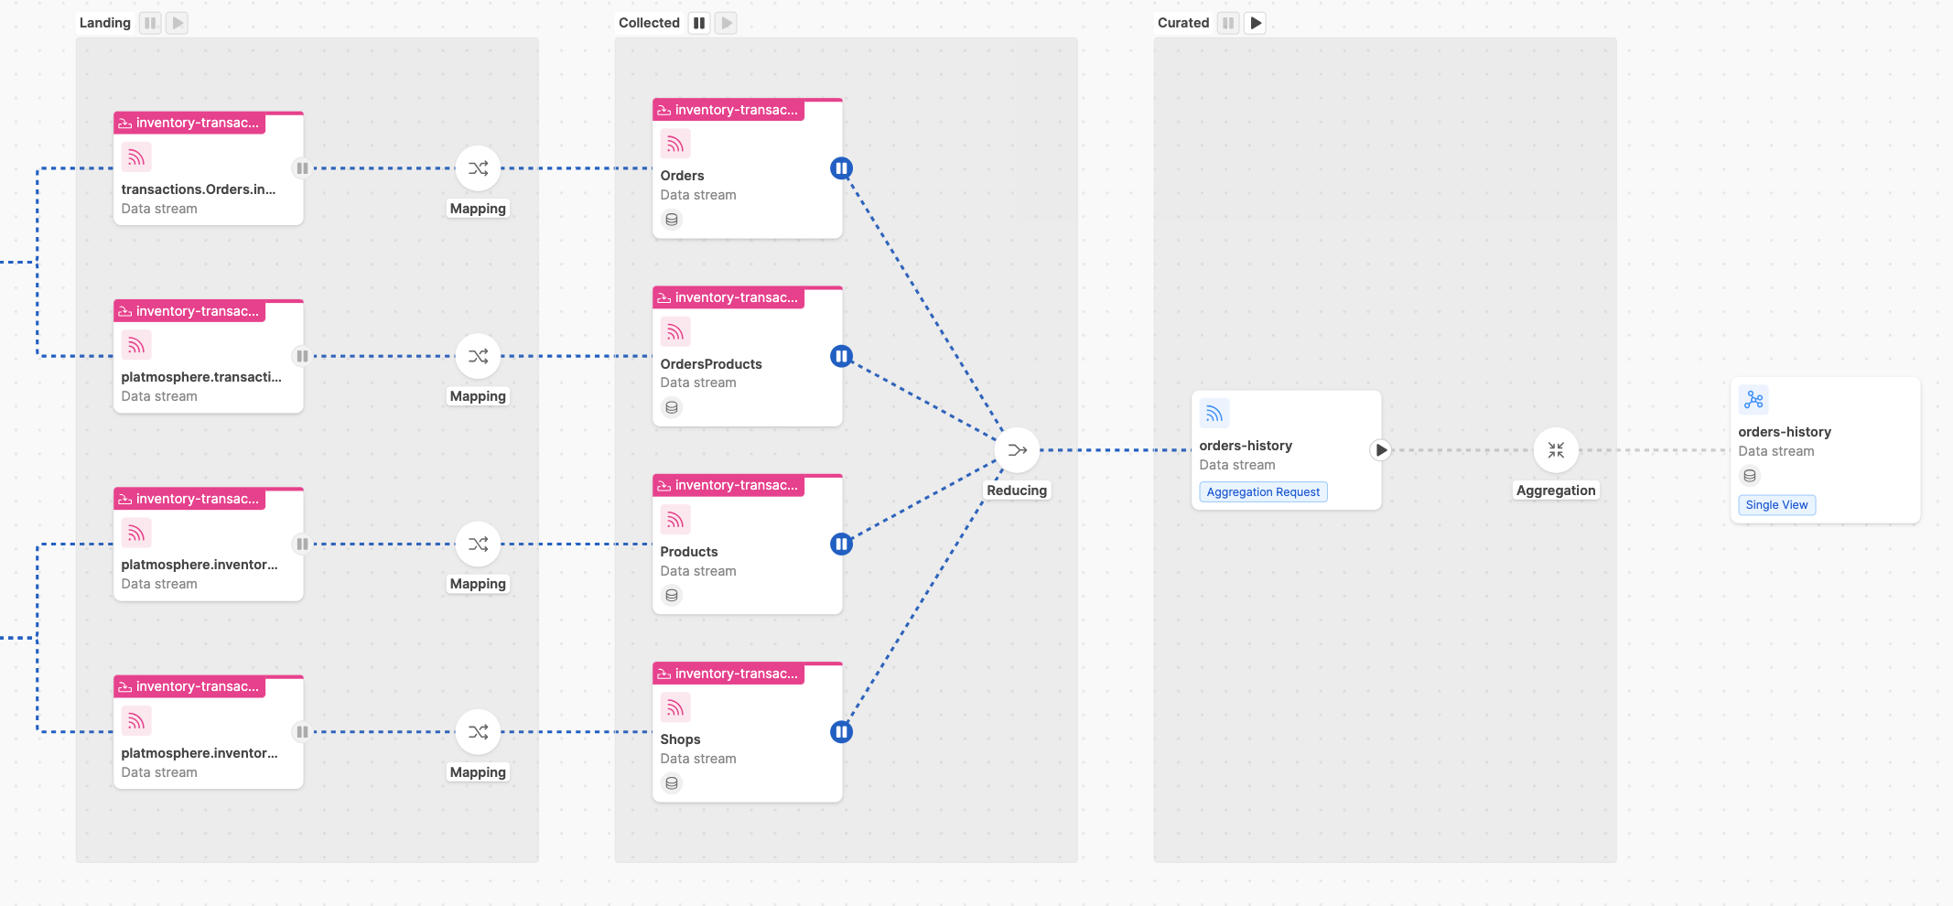This screenshot has width=1953, height=906.
Task: Click the feed icon on the Products card
Action: (x=675, y=519)
